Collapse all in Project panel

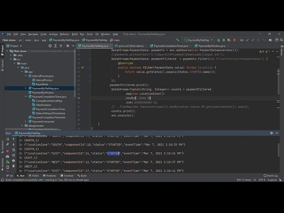[61, 46]
